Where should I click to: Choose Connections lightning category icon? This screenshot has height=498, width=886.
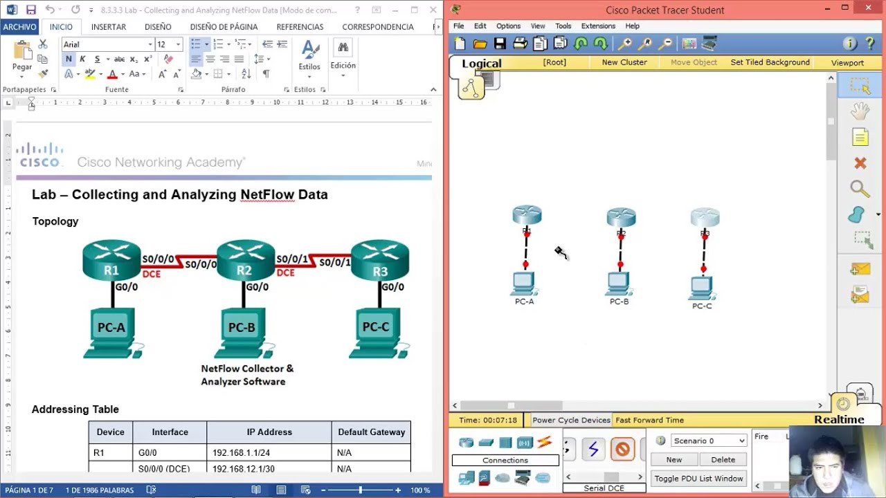544,443
